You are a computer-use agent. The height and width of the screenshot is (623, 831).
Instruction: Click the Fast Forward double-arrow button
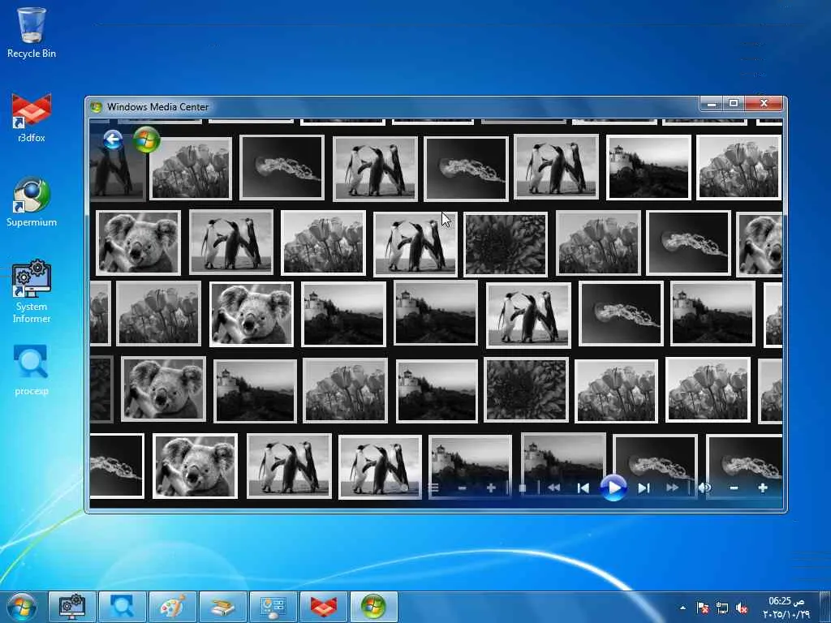pos(673,488)
